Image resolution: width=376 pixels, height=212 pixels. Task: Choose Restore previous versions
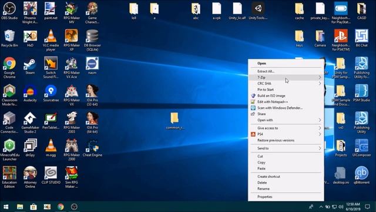click(286, 140)
